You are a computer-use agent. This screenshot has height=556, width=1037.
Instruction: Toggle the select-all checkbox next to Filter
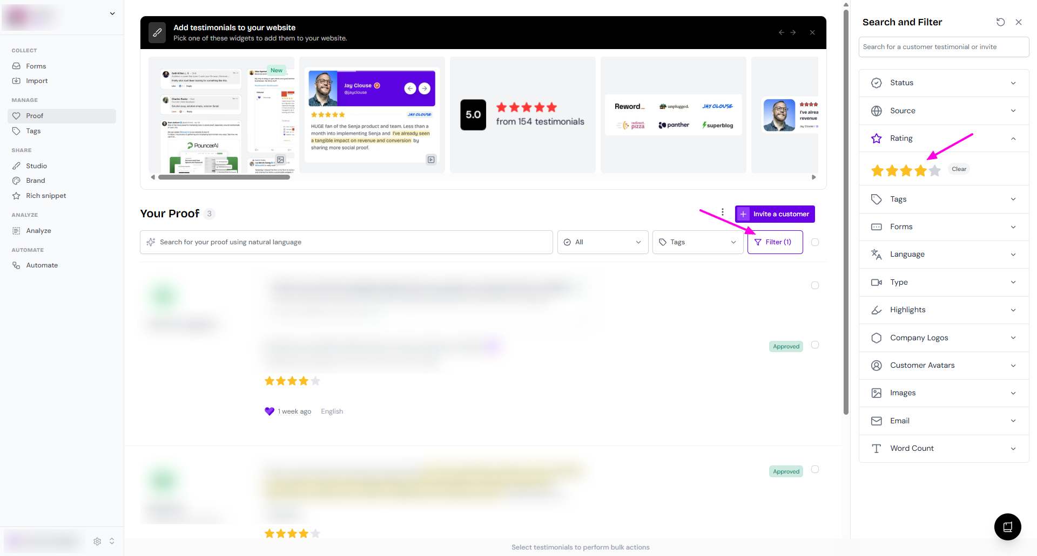[x=815, y=242]
